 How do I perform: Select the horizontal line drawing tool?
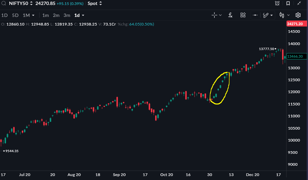coord(255,15)
